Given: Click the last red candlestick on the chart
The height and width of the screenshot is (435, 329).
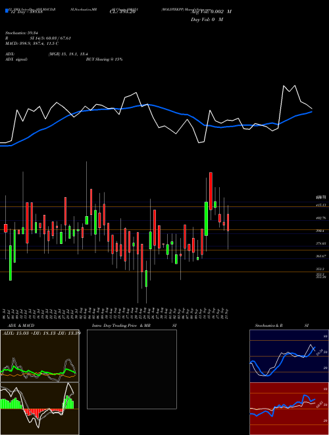Looking at the screenshot, I should pos(228,223).
